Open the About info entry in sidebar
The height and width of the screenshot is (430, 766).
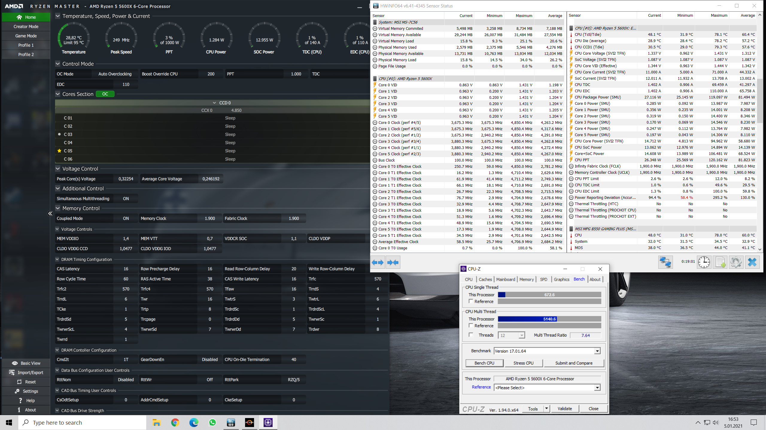19,410
